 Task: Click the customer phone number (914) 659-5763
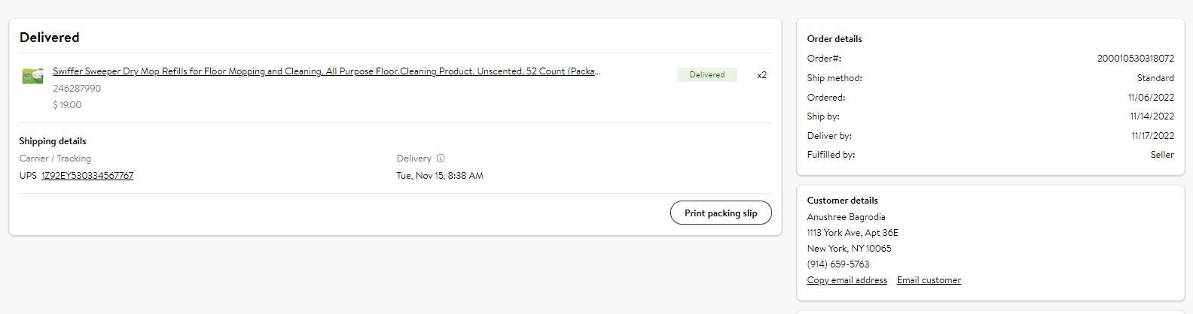[838, 264]
